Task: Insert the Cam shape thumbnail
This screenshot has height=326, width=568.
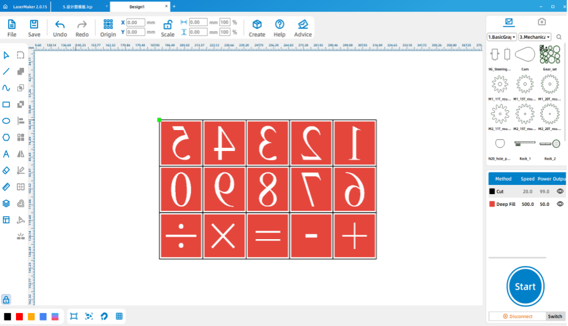Action: point(525,55)
